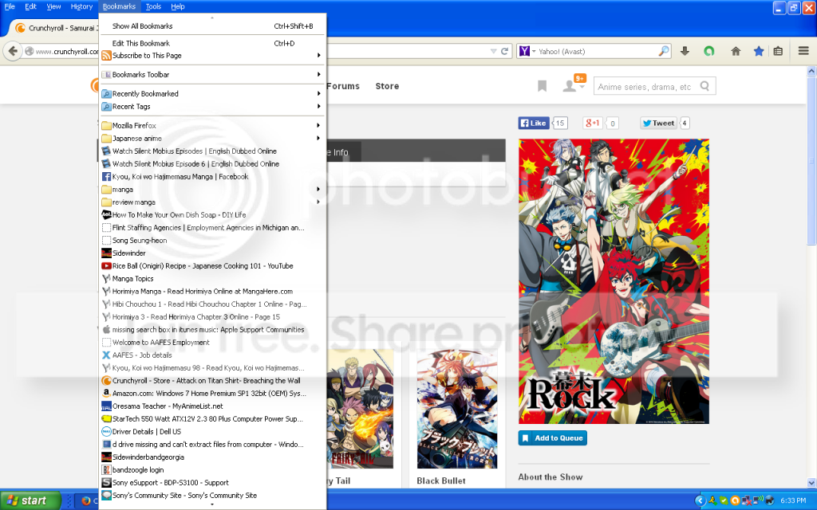This screenshot has width=817, height=510.
Task: Expand Subscribe to This Page submenu
Action: (x=212, y=56)
